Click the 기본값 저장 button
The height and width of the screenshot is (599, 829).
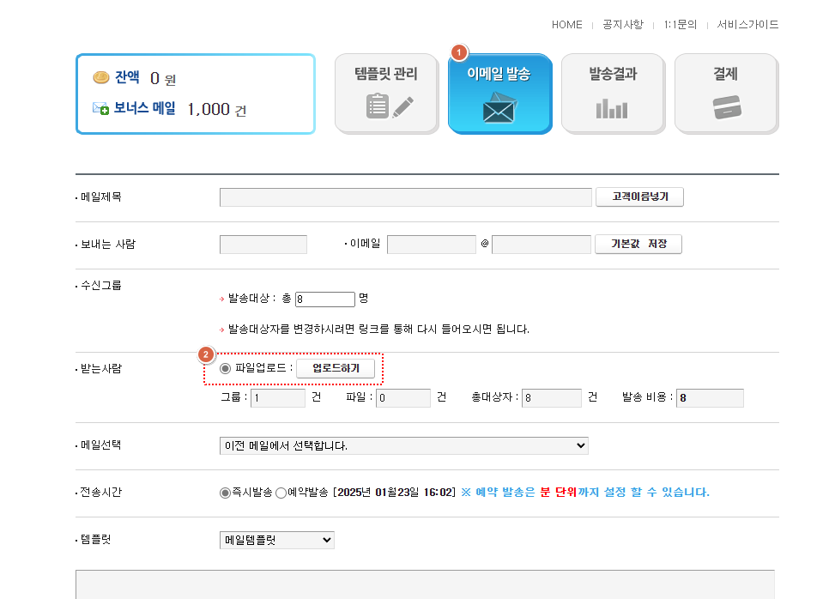tap(638, 245)
